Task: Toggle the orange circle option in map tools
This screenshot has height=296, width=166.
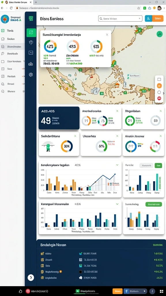Action: point(159,86)
